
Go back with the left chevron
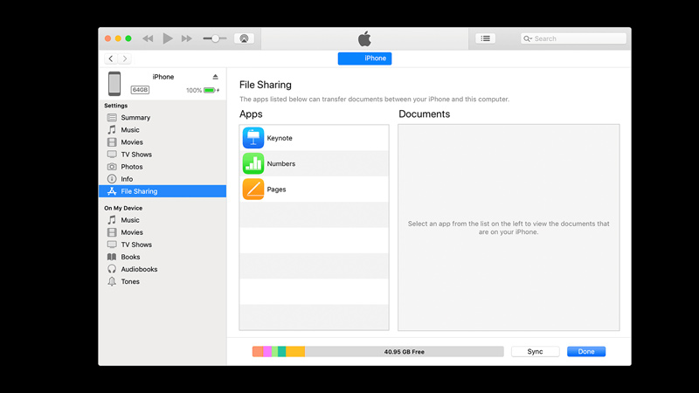[x=111, y=59]
